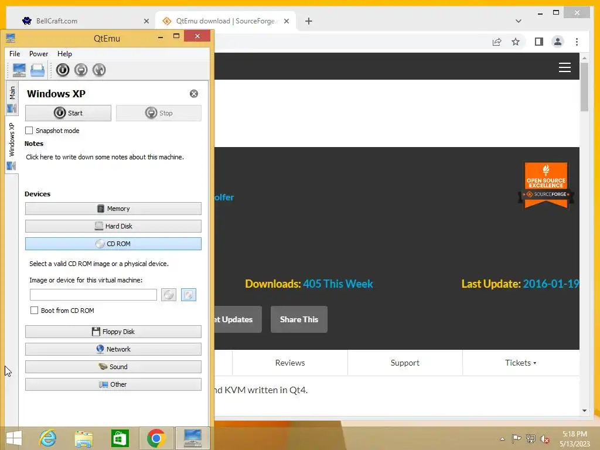600x450 pixels.
Task: Click the scrollbar down arrow in Chrome
Action: [584, 411]
